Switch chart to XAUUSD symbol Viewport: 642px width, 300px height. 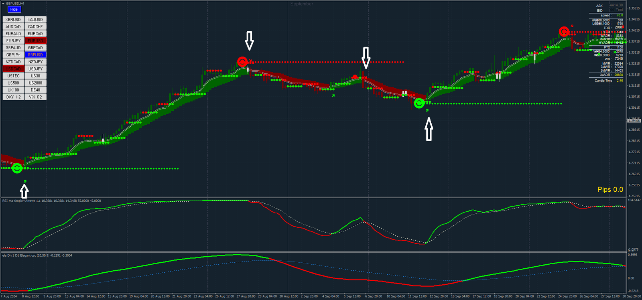[x=35, y=19]
